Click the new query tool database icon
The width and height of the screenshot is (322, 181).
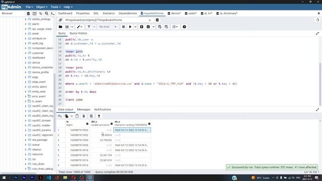157,20
